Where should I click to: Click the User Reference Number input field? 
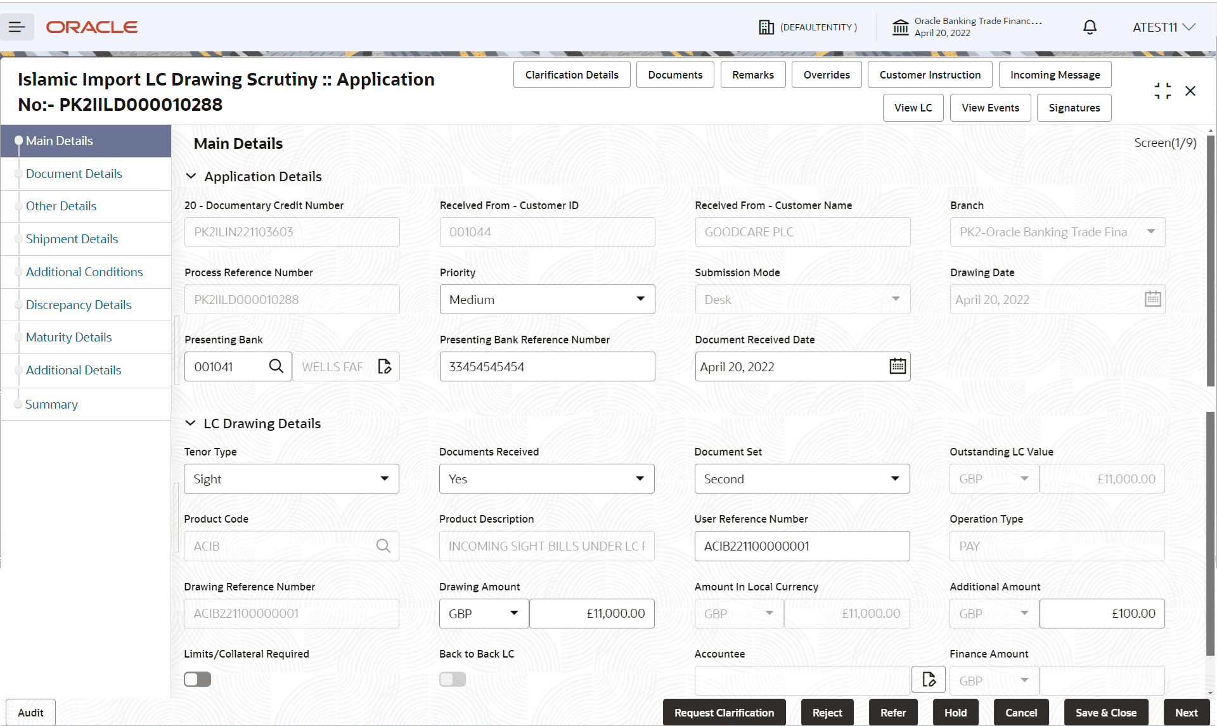tap(802, 545)
